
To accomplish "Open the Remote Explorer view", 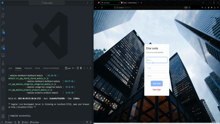I will 3,55.
